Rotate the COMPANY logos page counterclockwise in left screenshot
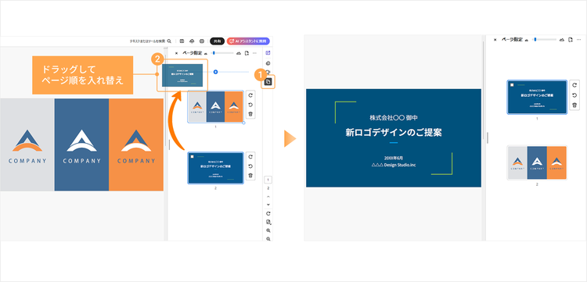 click(250, 105)
